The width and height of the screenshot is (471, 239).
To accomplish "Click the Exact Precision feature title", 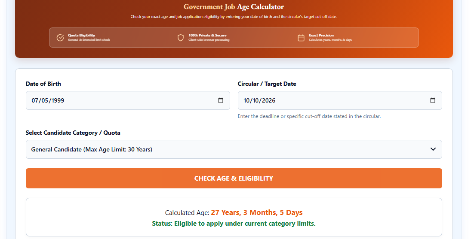I will (x=321, y=35).
